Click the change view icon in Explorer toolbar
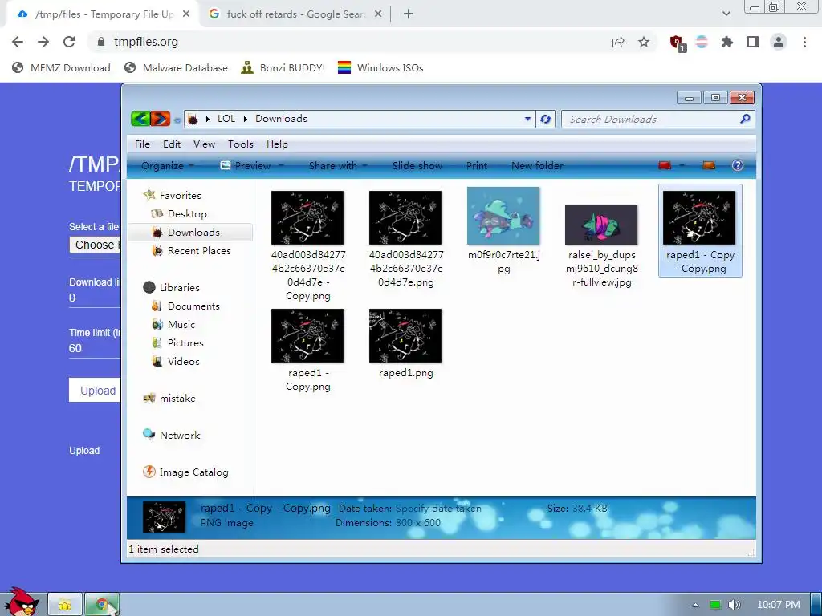The image size is (822, 616). tap(665, 165)
